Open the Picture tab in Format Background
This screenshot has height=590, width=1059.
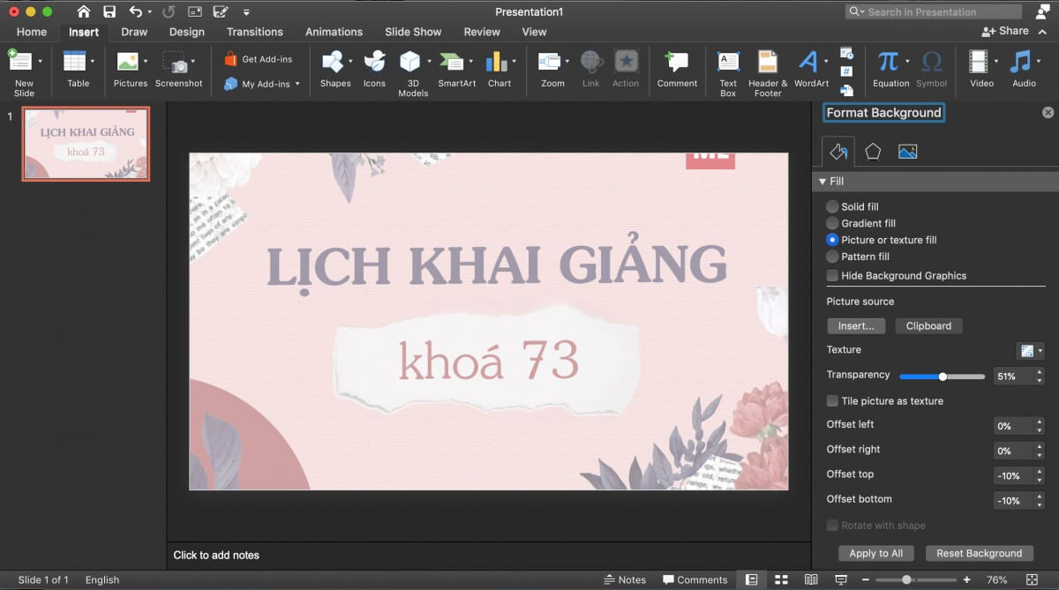click(x=907, y=152)
